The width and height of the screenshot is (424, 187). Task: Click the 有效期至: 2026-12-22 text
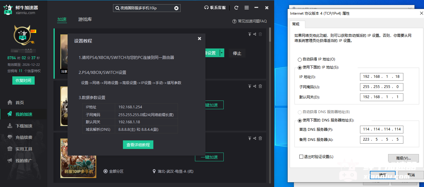(23, 65)
